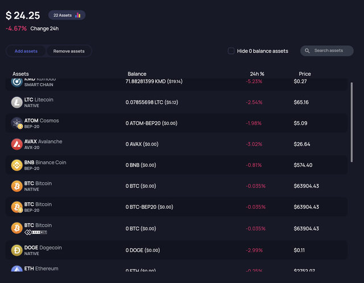Sort by Assets column header
Screen dimensions: 364x283
click(20, 74)
